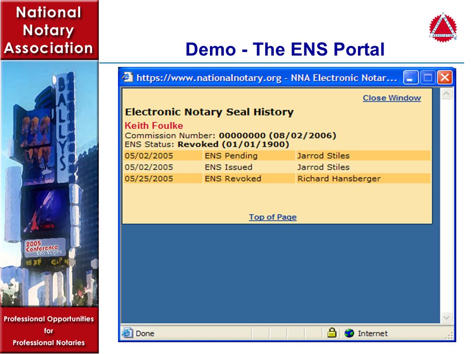The width and height of the screenshot is (472, 354).
Task: Click ENS Status 'Revoked (01/01/1900)'
Action: tap(233, 144)
